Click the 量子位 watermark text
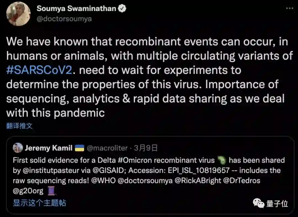Viewport: 298px width, 217px height. point(277,204)
